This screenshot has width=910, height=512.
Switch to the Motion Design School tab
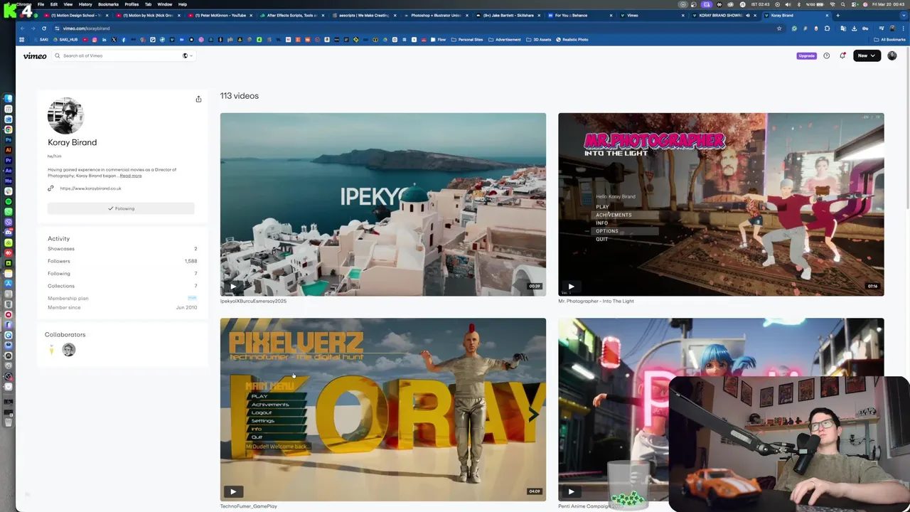77,15
